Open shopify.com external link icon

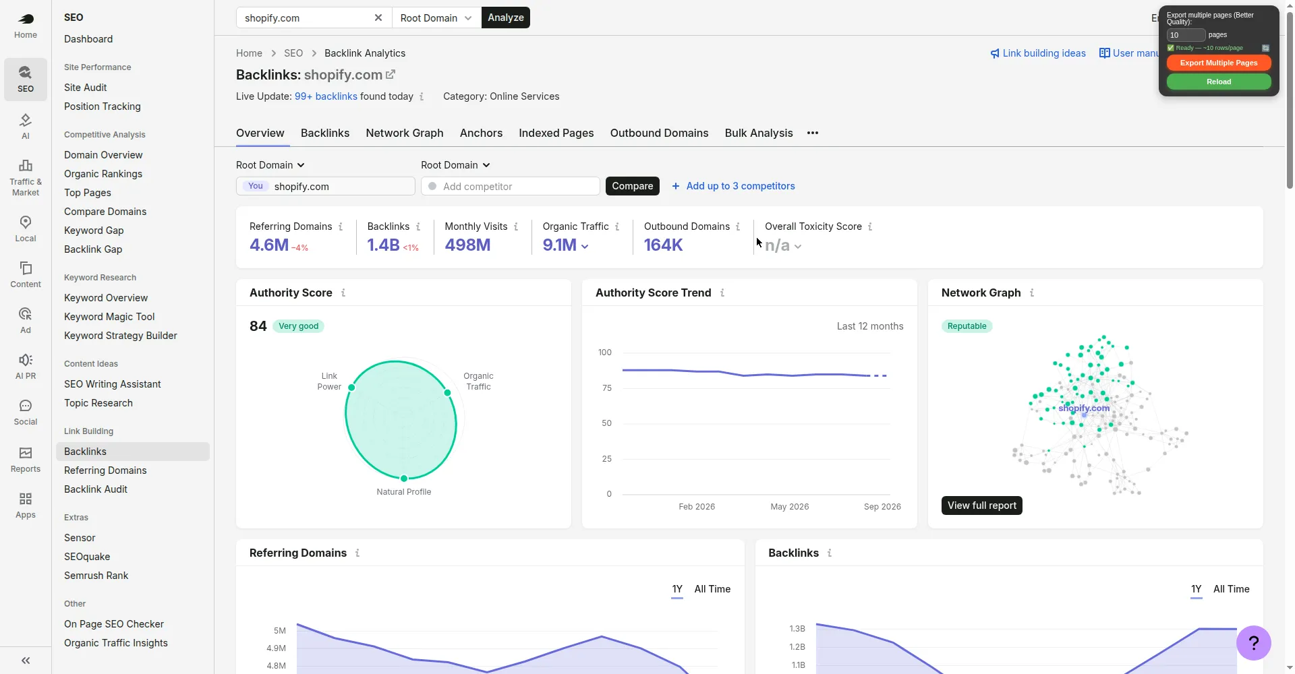(391, 74)
